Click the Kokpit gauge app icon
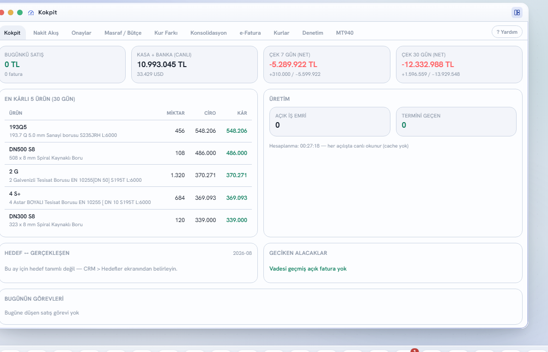Viewport: 548px width, 352px height. (x=31, y=12)
